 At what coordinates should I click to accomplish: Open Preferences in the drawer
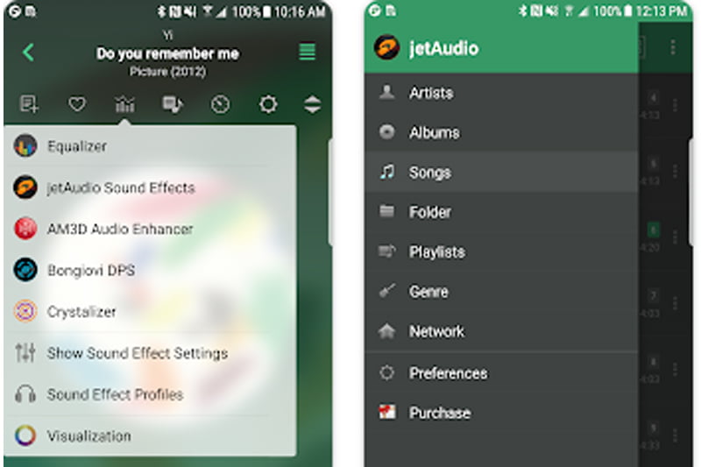tap(501, 372)
